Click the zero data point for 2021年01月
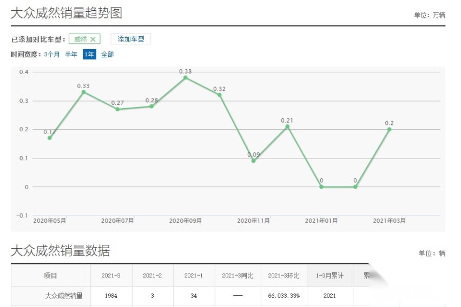The width and height of the screenshot is (461, 307). pos(321,186)
